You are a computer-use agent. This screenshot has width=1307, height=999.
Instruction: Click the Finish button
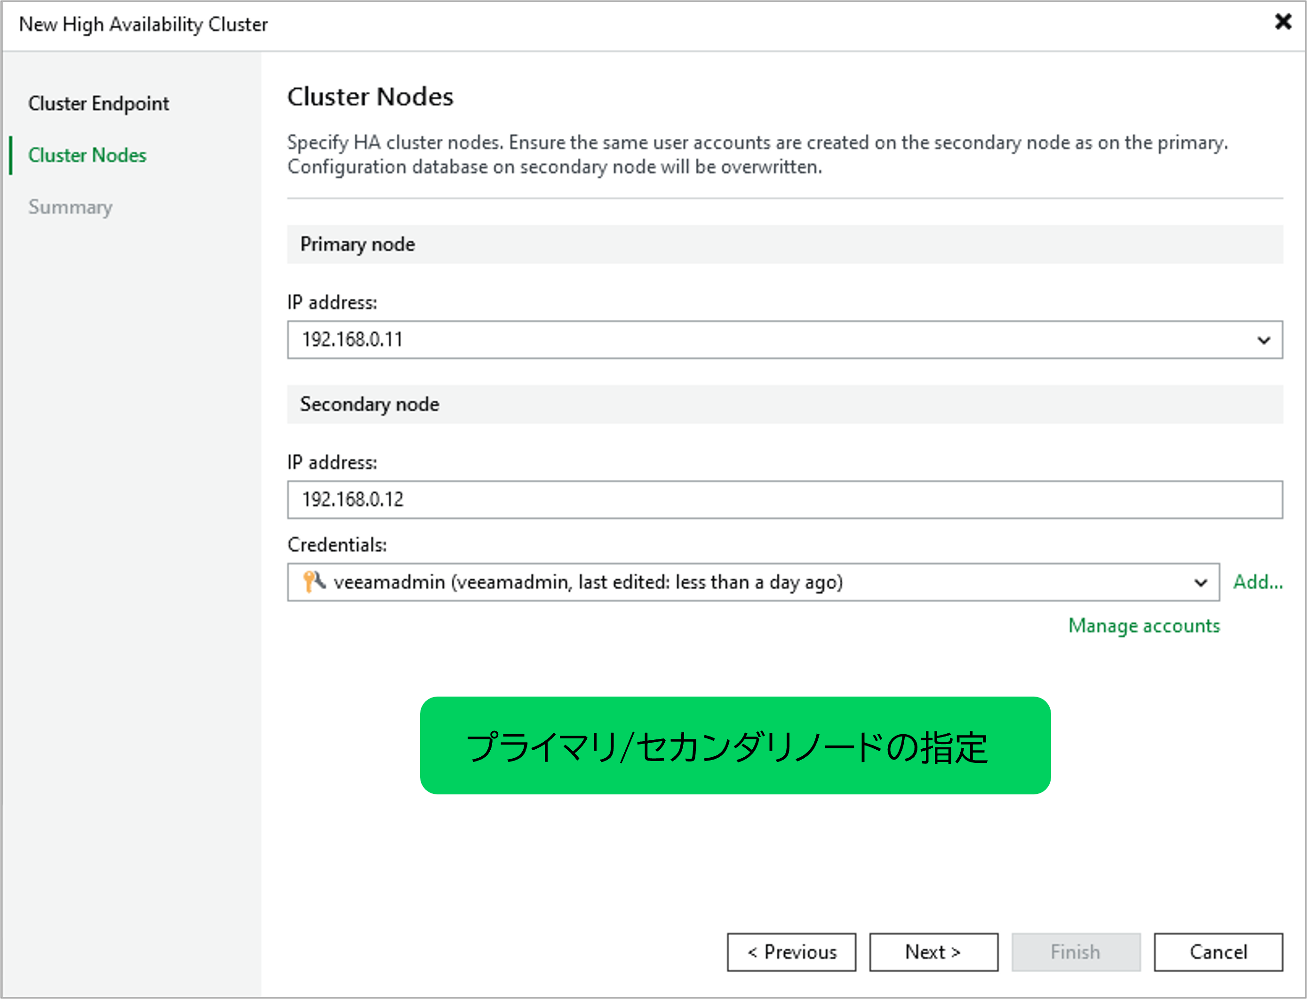[1076, 952]
